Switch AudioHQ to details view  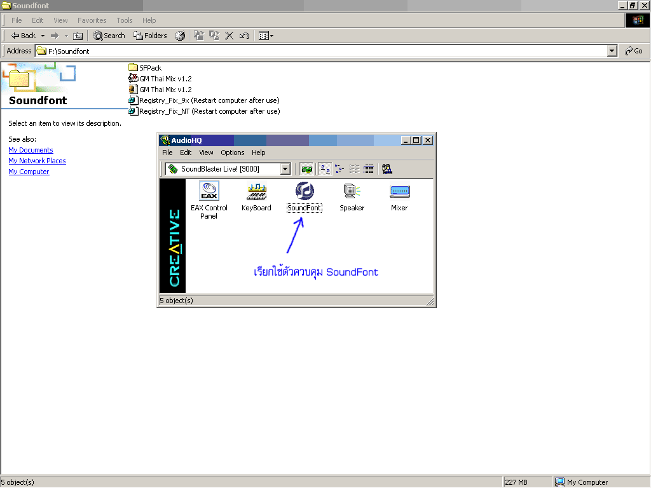[369, 169]
